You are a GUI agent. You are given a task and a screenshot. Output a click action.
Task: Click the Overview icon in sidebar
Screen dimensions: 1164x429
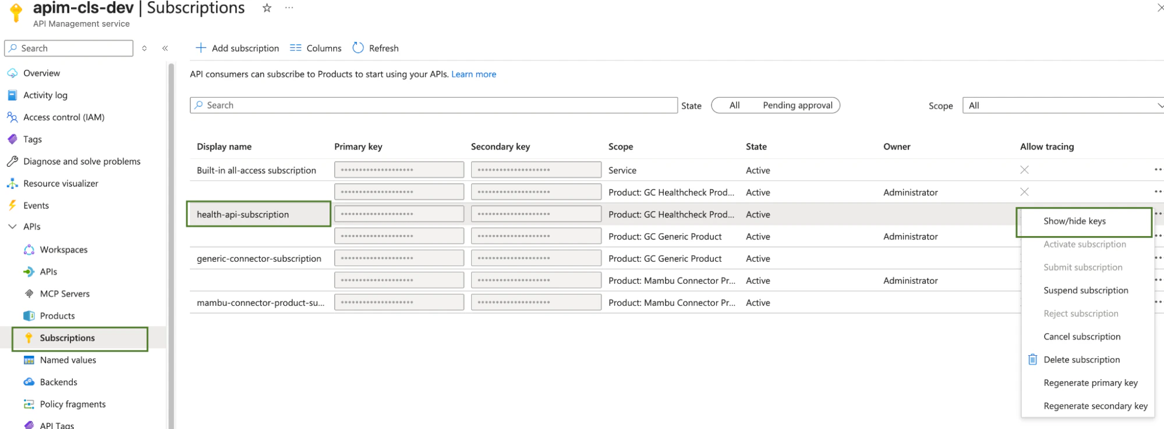12,73
